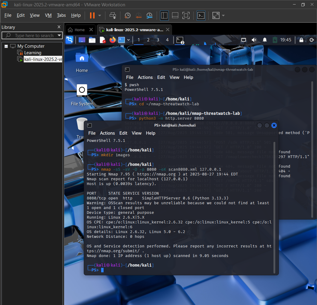Click the library search field

coord(32,36)
